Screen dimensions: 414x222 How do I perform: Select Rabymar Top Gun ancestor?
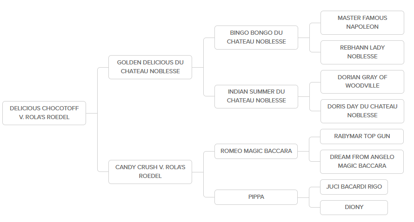(362, 136)
